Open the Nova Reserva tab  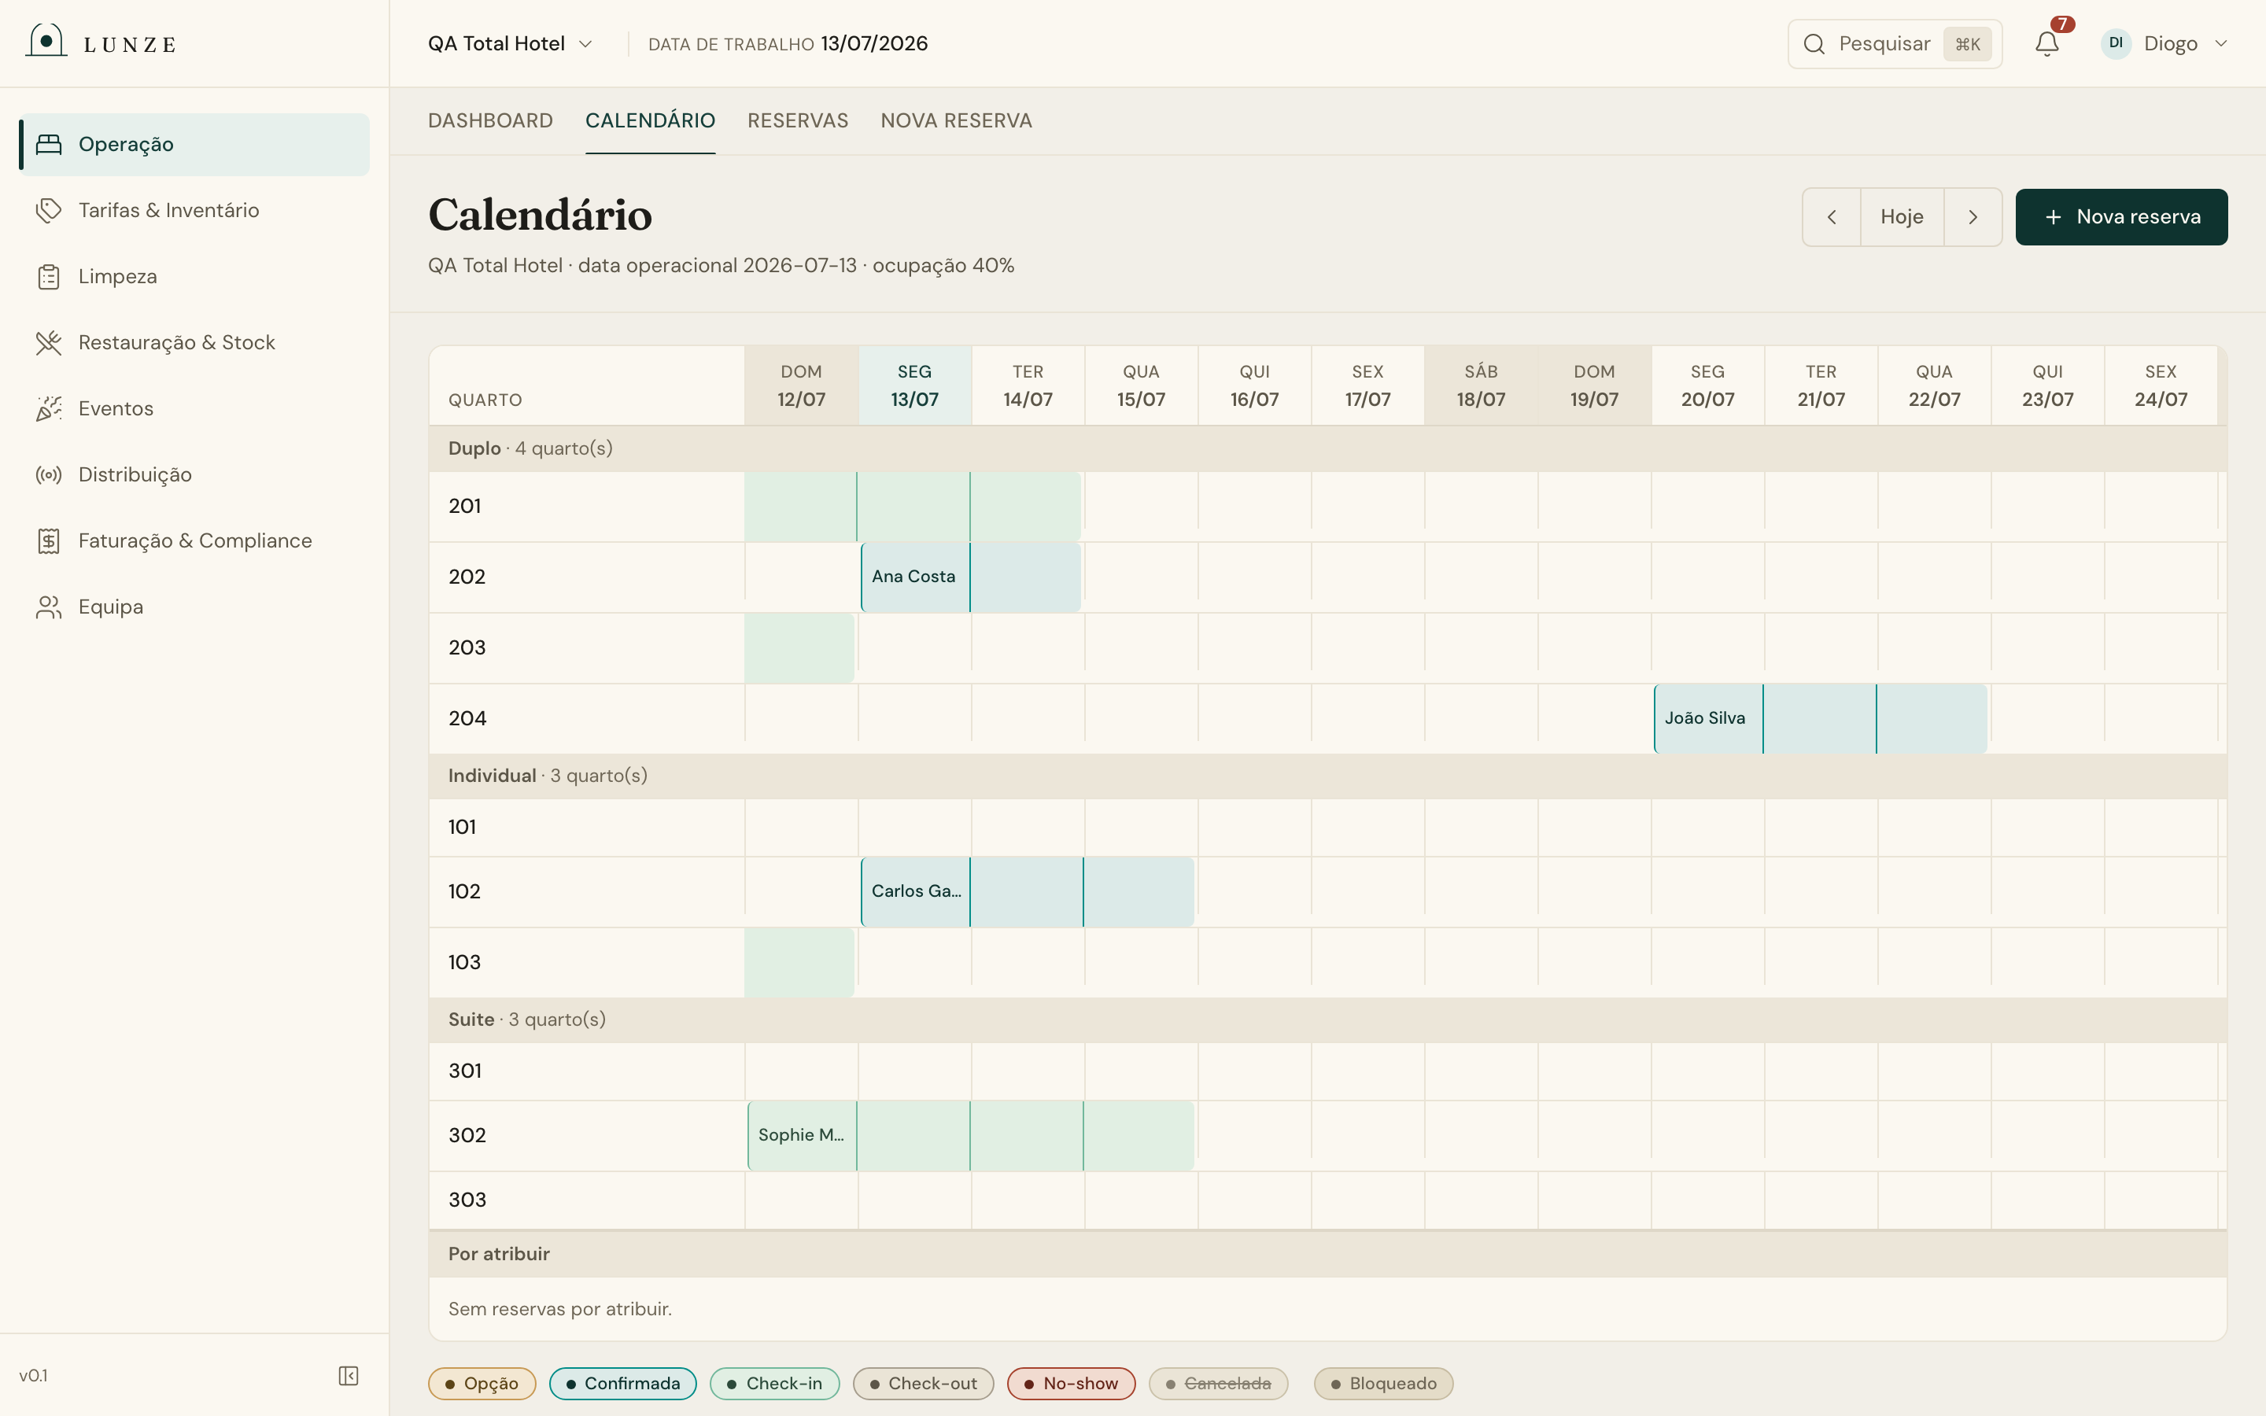[x=956, y=121]
